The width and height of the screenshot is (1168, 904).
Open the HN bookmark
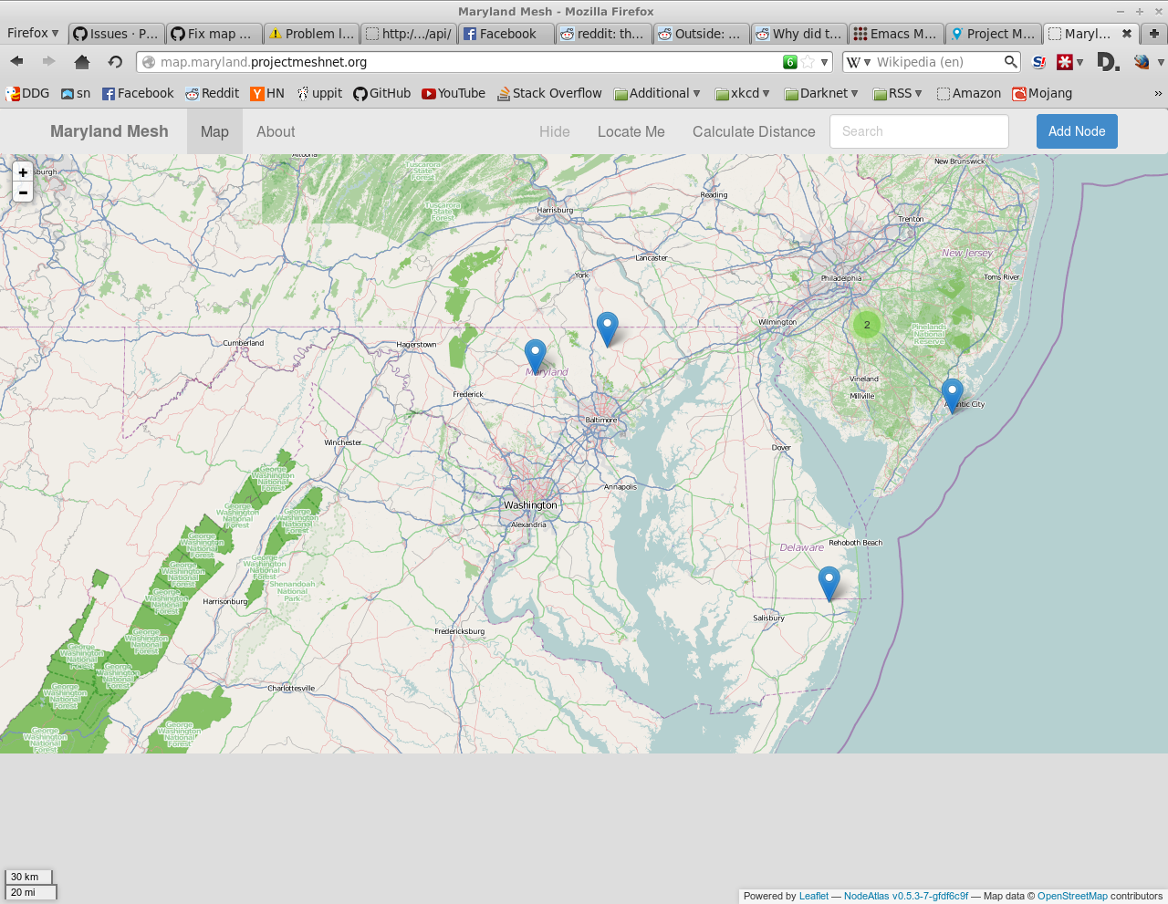pyautogui.click(x=267, y=93)
